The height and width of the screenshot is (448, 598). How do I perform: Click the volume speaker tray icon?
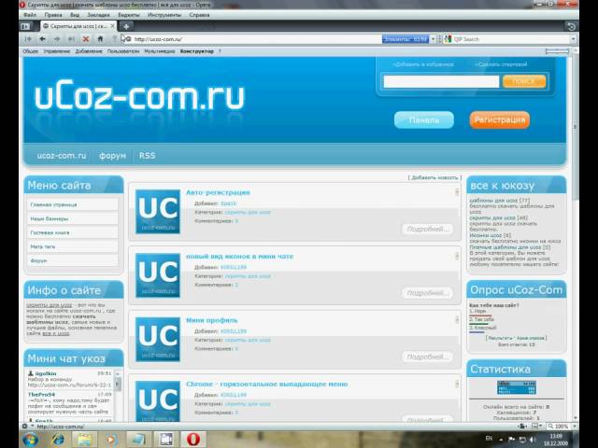(x=533, y=440)
